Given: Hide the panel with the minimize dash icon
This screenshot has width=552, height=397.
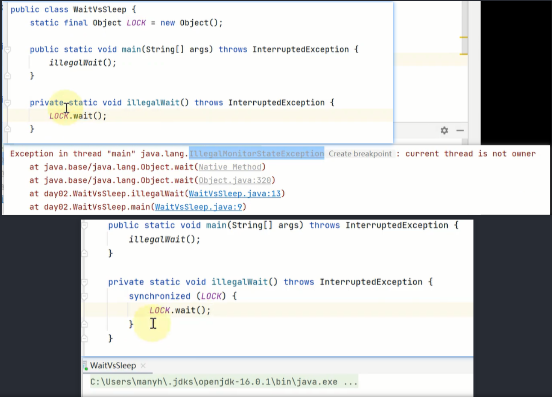Looking at the screenshot, I should [x=460, y=130].
